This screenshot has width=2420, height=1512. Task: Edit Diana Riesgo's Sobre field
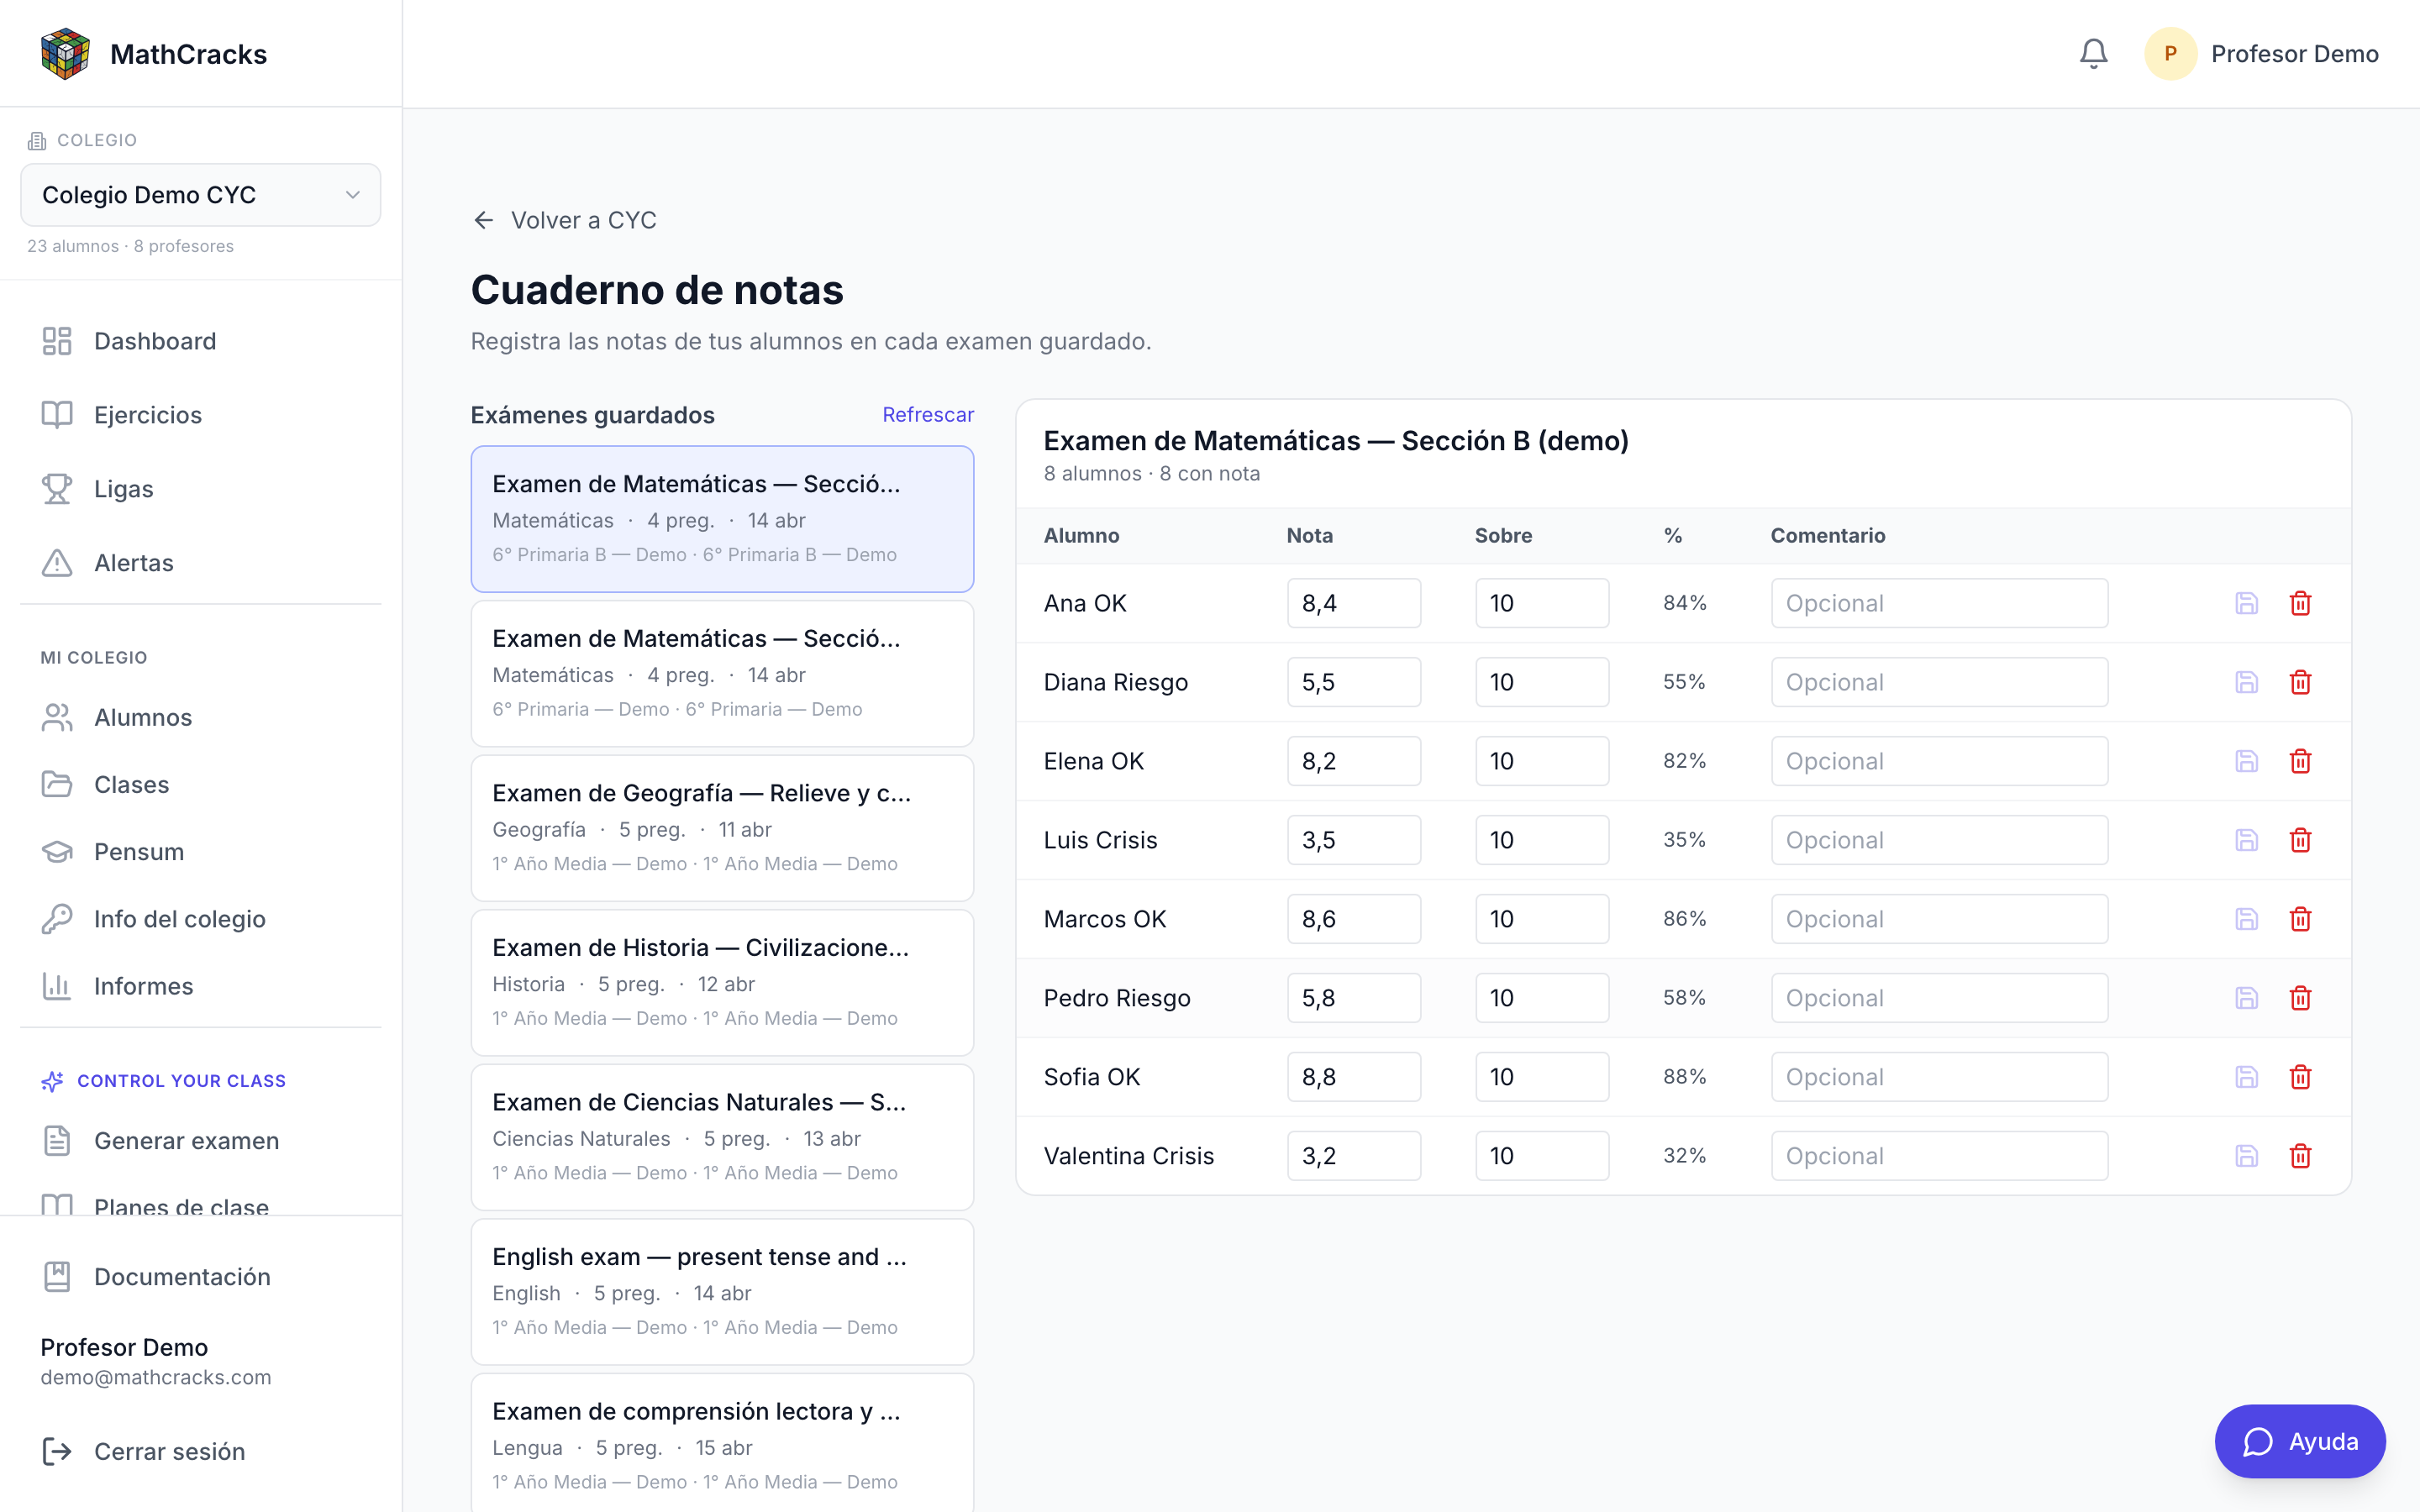tap(1542, 682)
